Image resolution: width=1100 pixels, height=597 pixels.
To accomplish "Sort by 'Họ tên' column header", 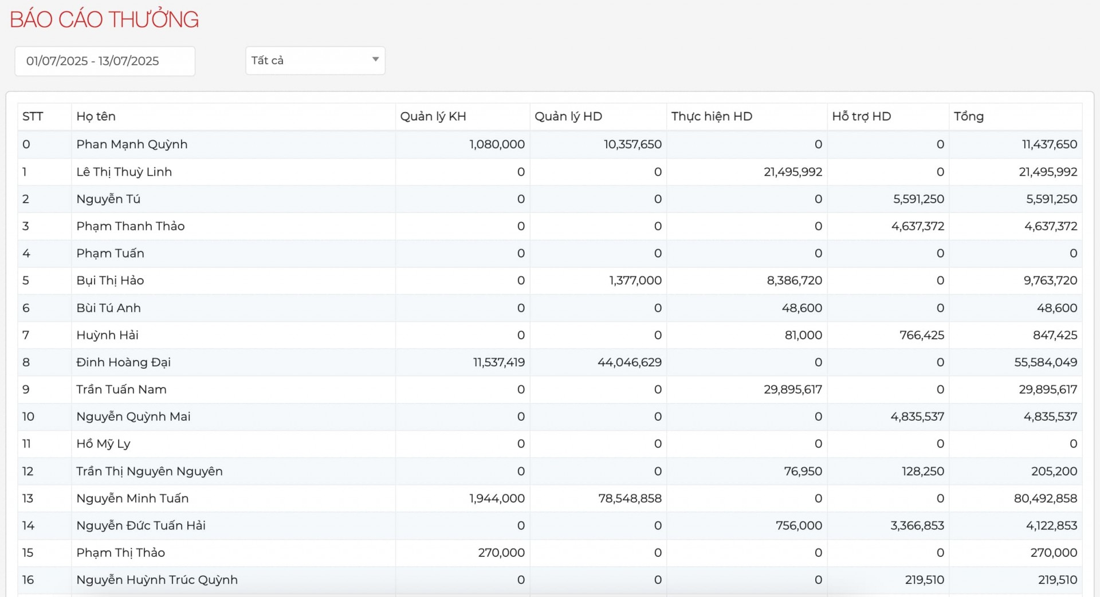I will tap(96, 117).
